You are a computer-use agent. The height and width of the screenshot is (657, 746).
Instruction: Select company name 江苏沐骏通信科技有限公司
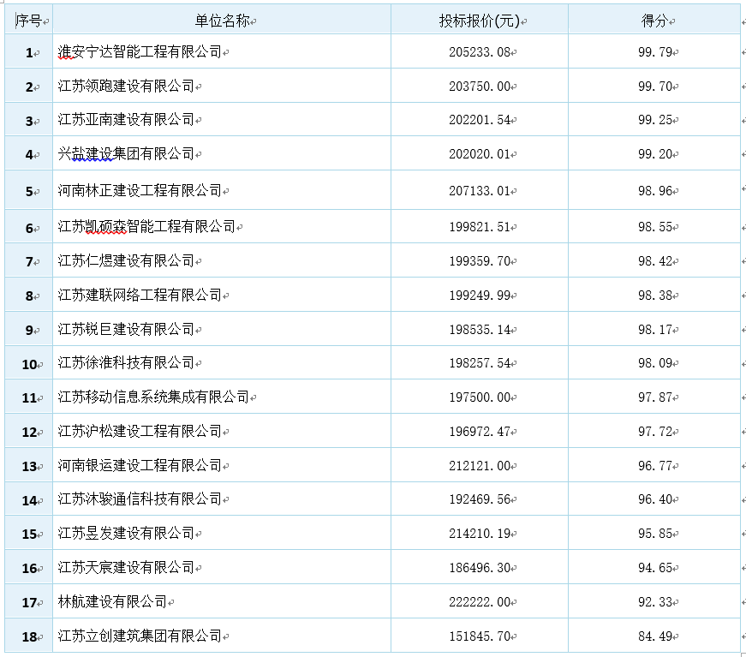point(140,499)
